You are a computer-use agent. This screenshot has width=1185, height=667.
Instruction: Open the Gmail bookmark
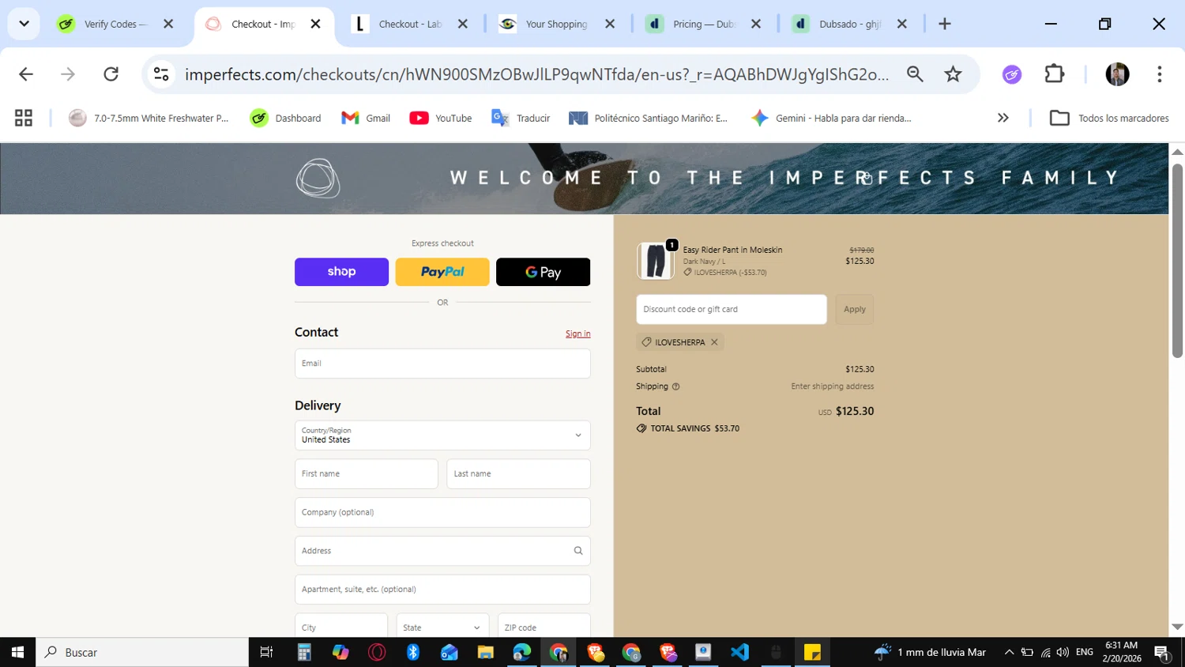[x=366, y=118]
